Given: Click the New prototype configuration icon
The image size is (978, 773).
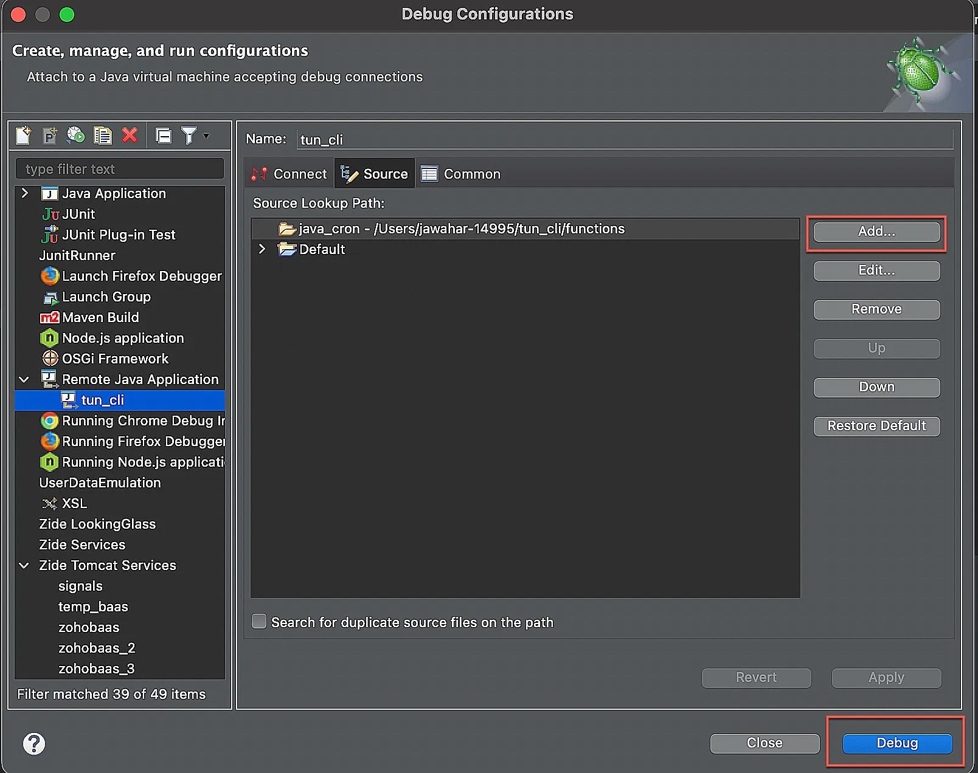Looking at the screenshot, I should 49,135.
